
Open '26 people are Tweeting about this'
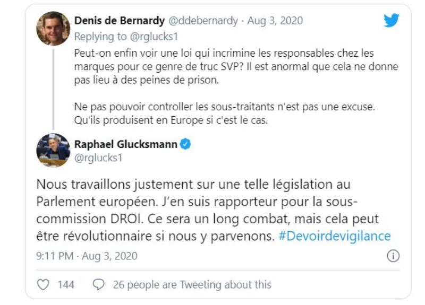192,285
